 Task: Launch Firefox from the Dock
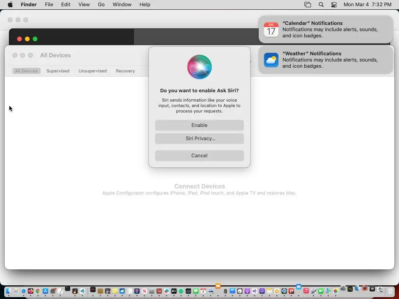click(x=30, y=291)
